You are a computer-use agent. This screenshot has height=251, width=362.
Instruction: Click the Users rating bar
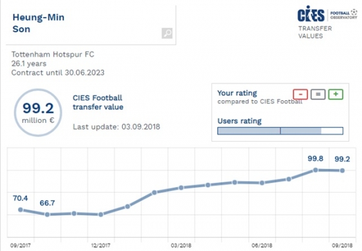(x=281, y=131)
